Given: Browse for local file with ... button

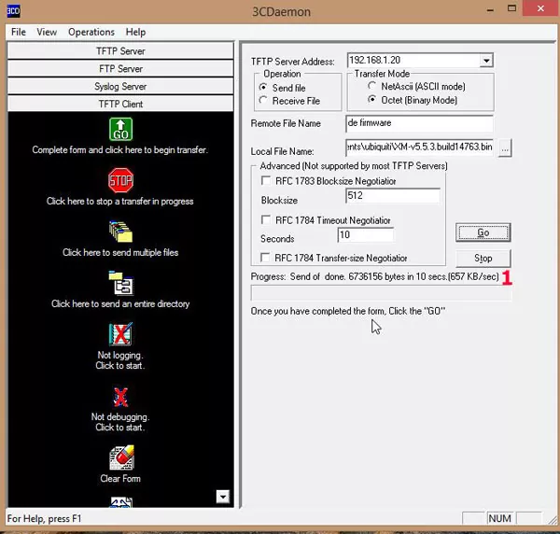Looking at the screenshot, I should coord(504,148).
